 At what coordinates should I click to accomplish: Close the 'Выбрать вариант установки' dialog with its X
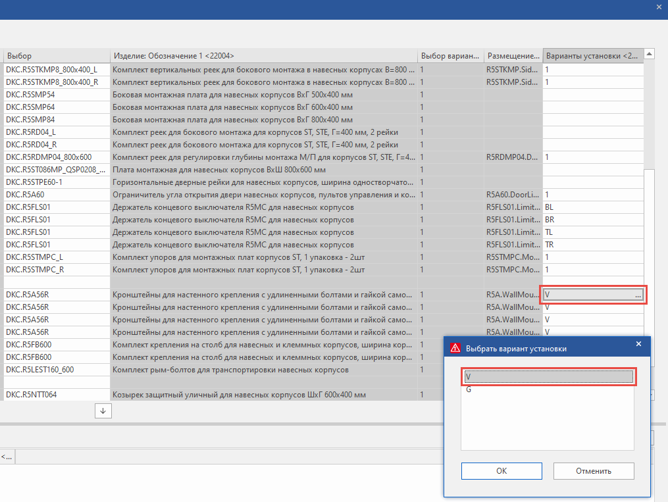[x=638, y=344]
